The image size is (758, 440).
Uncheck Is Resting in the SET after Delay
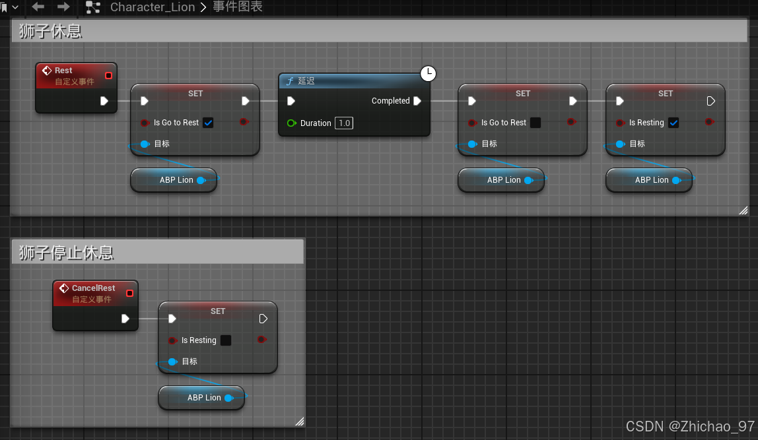coord(673,123)
